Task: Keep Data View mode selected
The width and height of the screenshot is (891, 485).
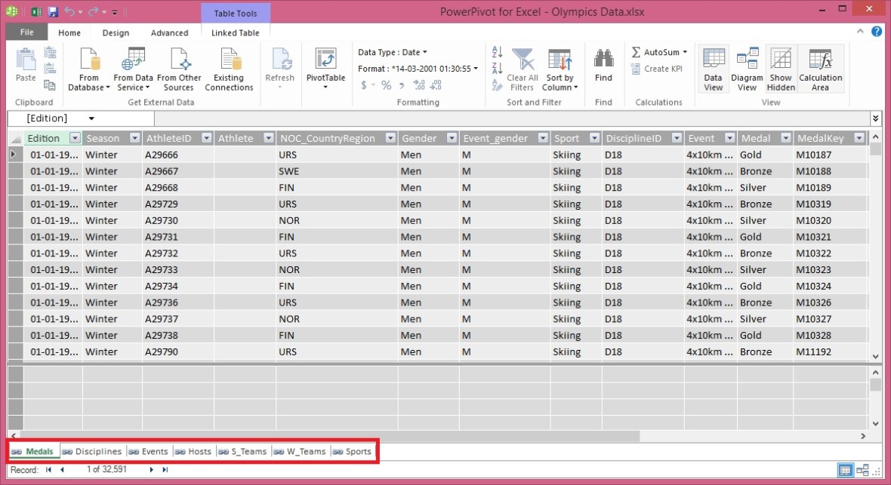Action: (713, 69)
